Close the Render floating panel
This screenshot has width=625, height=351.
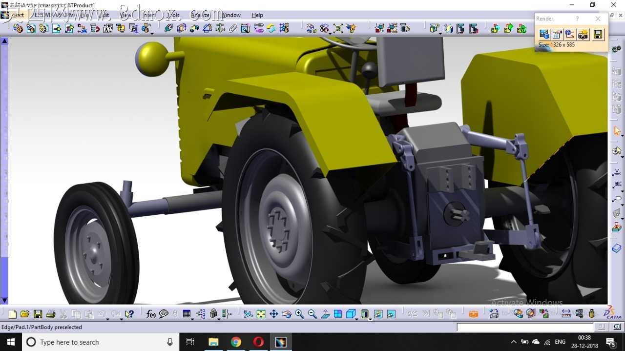pos(598,19)
